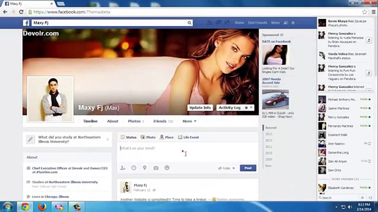Click the clock date icon in composer
This screenshot has height=212, width=378.
[x=134, y=168]
